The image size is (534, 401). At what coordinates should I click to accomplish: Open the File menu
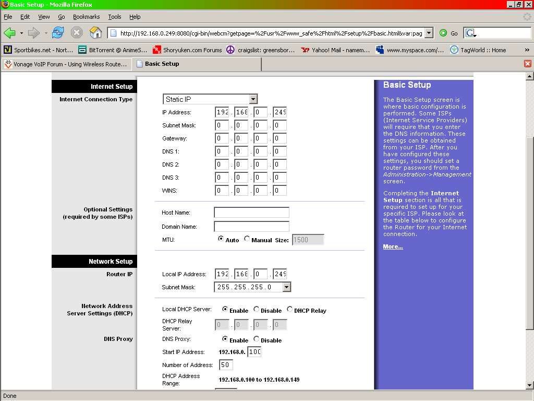[8, 17]
